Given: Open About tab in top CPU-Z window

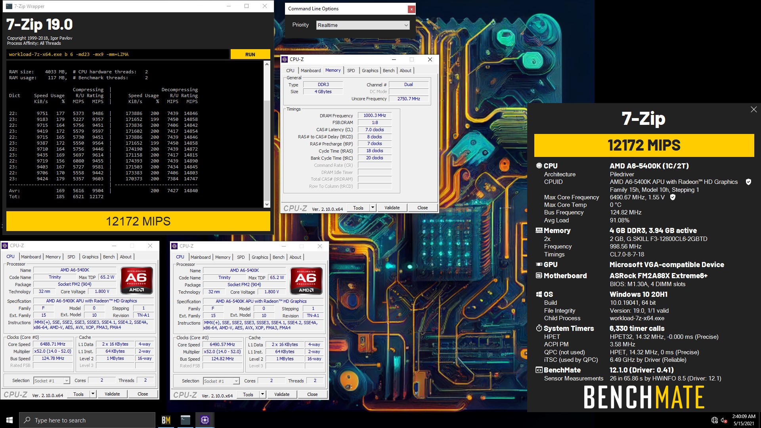Looking at the screenshot, I should pyautogui.click(x=405, y=71).
